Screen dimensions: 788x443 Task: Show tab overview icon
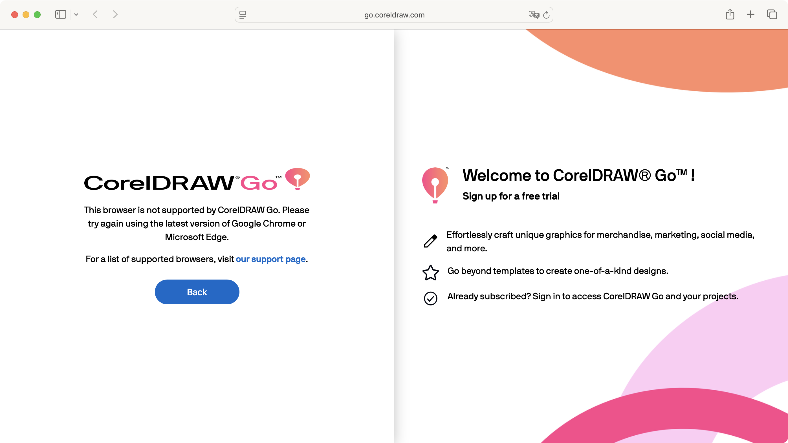772,14
